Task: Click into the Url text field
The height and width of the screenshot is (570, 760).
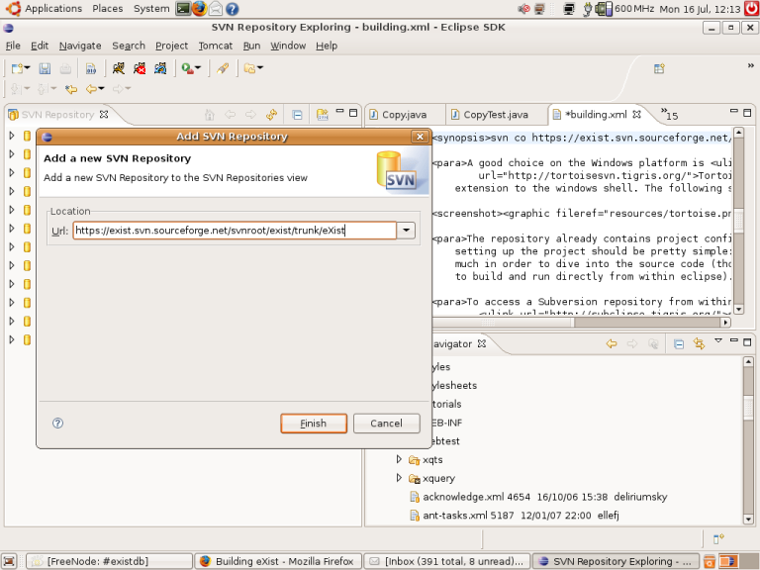Action: (234, 231)
